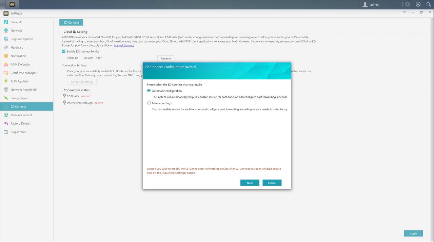434x242 pixels.
Task: Open the Settings window help question mark
Action: click(404, 12)
